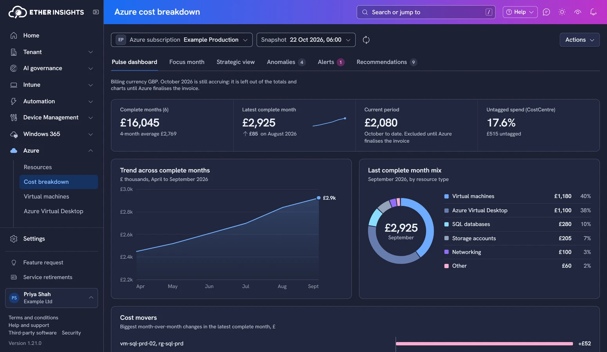Open the Actions dropdown menu
The height and width of the screenshot is (352, 607).
pos(580,40)
